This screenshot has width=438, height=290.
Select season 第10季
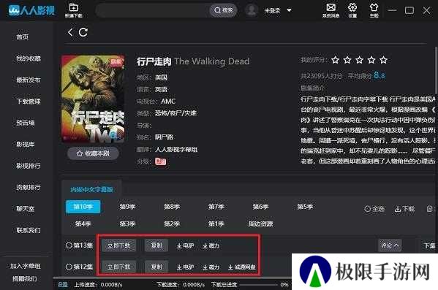(x=83, y=207)
